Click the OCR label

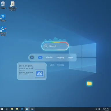click(52, 65)
